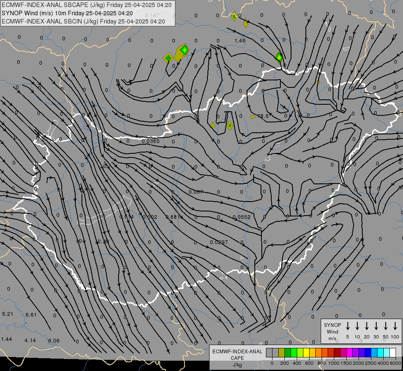
Task: Click the 1000 tick label on CAPE legend
Action: (x=334, y=363)
